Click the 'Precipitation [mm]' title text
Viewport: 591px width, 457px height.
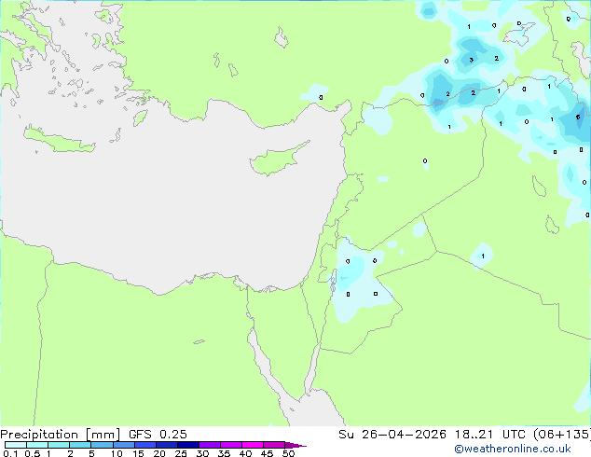tap(61, 435)
